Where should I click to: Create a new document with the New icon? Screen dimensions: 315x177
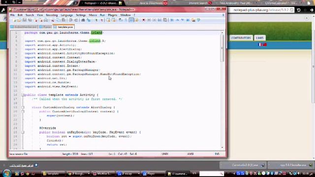point(14,20)
